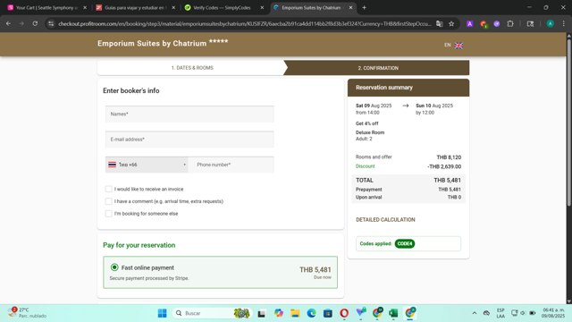Viewport: 572px width, 322px height.
Task: Check 'I'm booking for someone else'
Action: point(108,214)
